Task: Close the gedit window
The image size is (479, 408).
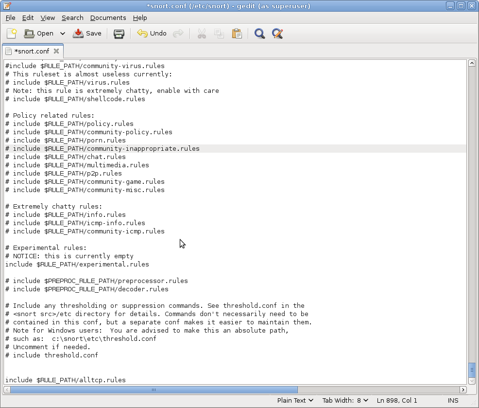Action: [471, 6]
